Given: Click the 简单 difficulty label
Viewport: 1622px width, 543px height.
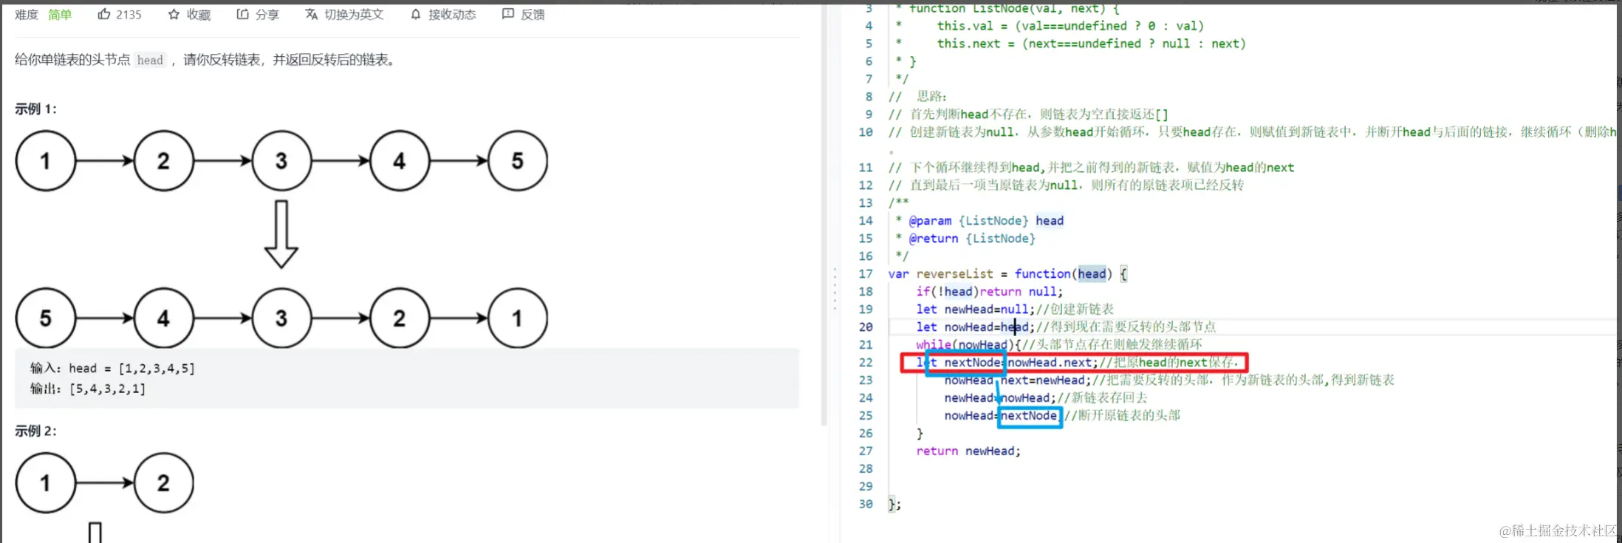Looking at the screenshot, I should tap(60, 14).
